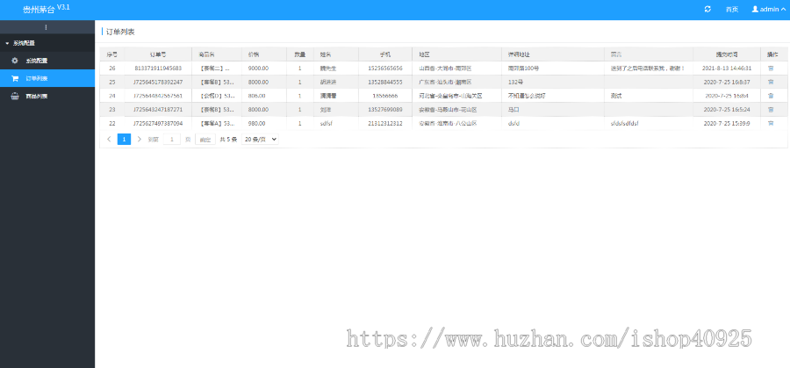Open 订单列表 in the sidebar
Screen dimensions: 790x368
[x=47, y=79]
